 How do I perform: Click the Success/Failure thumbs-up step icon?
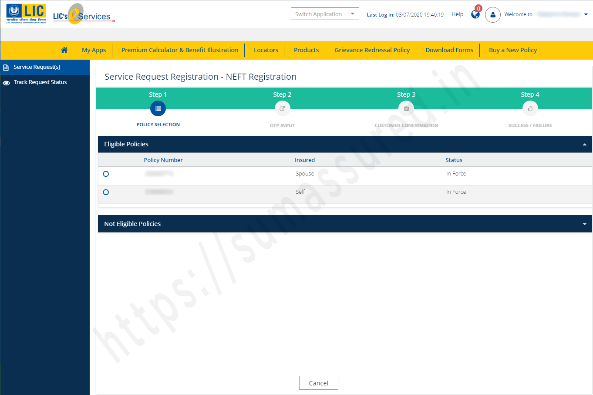pyautogui.click(x=530, y=108)
